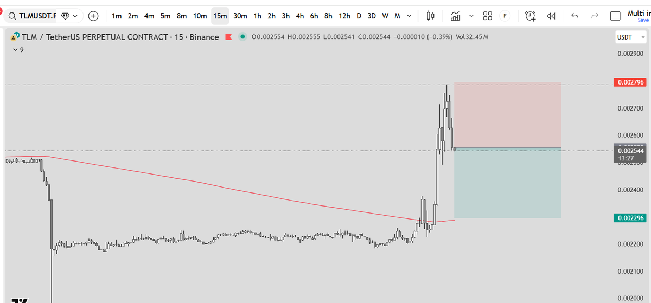
Task: Select the monthly M timeframe
Action: click(397, 16)
